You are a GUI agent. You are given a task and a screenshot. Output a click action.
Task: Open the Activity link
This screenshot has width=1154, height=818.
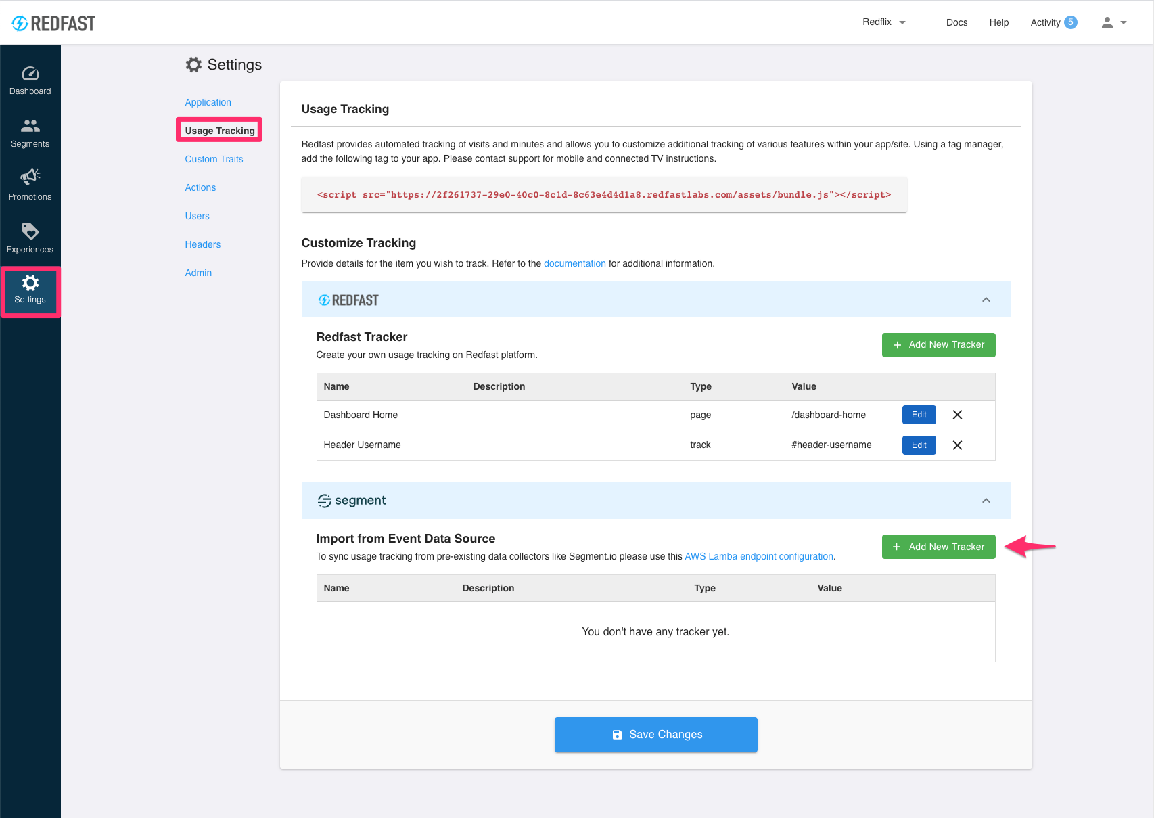click(1045, 22)
